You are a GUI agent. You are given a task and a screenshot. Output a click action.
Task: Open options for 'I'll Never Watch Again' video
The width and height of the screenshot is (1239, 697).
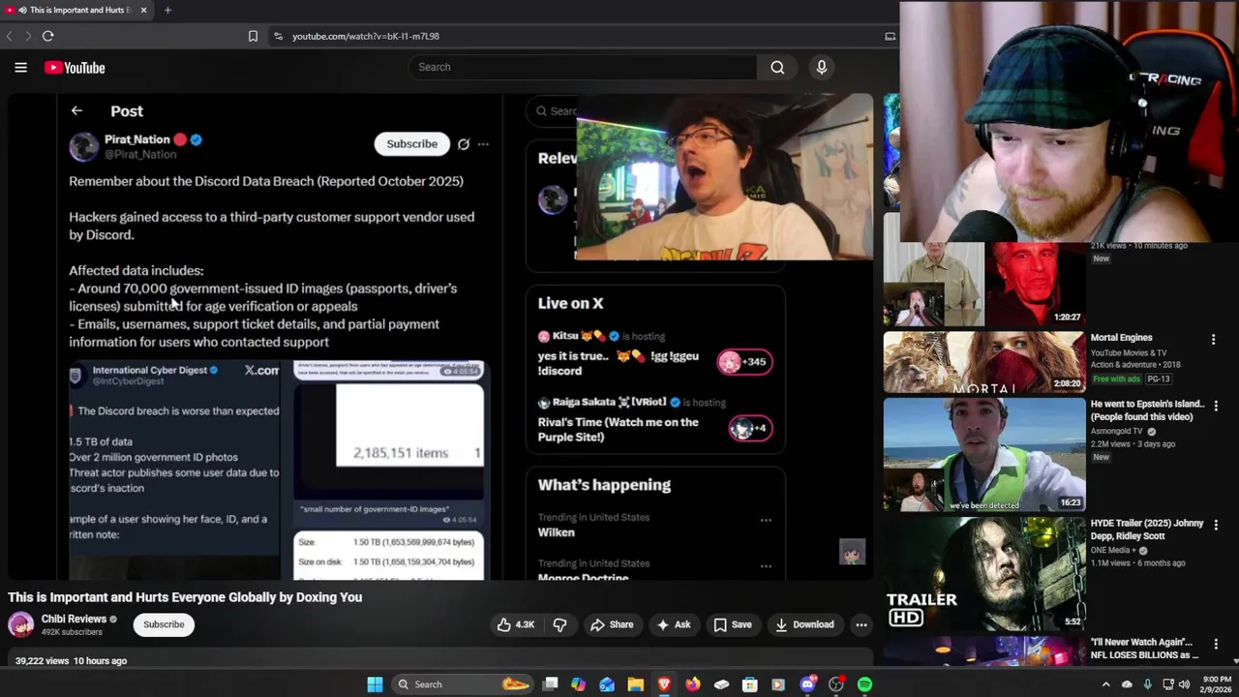[1216, 644]
